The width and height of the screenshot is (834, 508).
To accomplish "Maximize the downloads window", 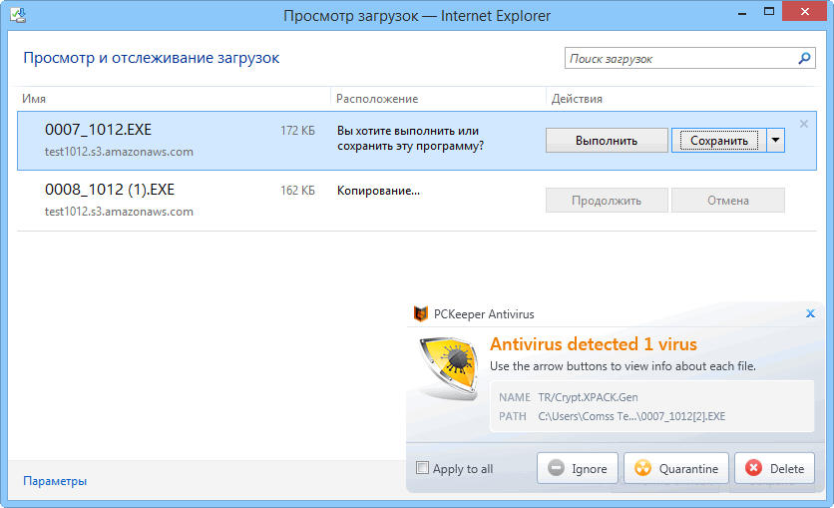I will coord(768,11).
